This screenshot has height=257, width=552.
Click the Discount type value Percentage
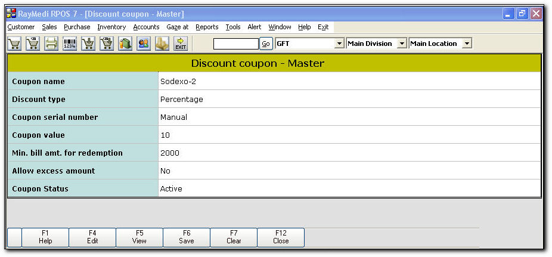click(349, 99)
